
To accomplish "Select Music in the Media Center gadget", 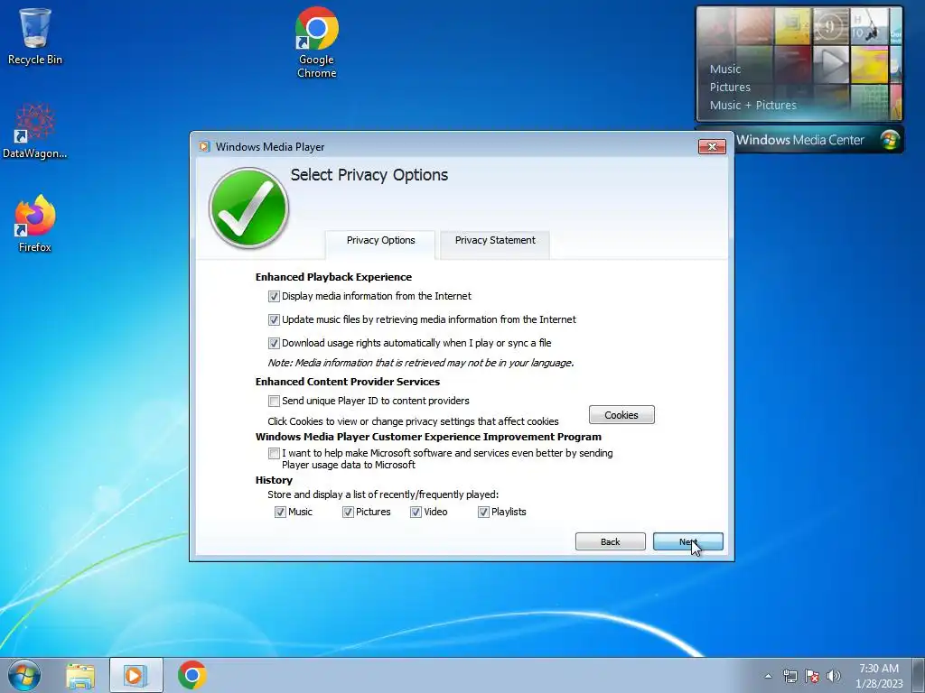I will coord(725,69).
